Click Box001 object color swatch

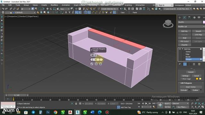tap(204, 22)
